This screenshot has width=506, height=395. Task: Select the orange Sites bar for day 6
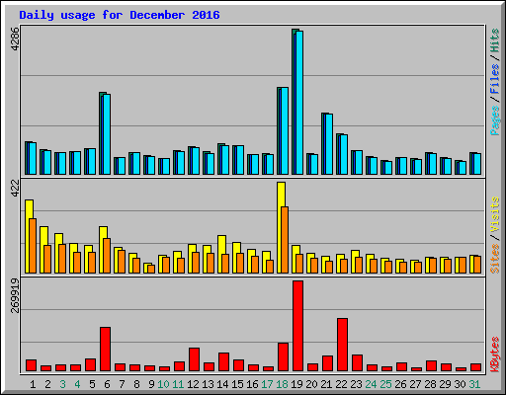tap(107, 256)
